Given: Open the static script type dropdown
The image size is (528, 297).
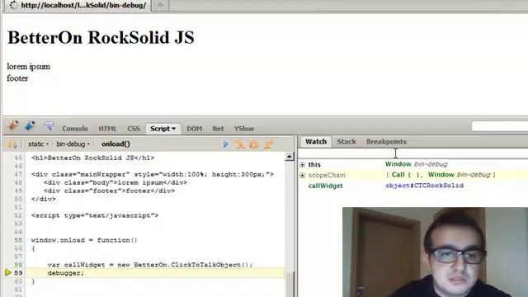Looking at the screenshot, I should click(38, 144).
